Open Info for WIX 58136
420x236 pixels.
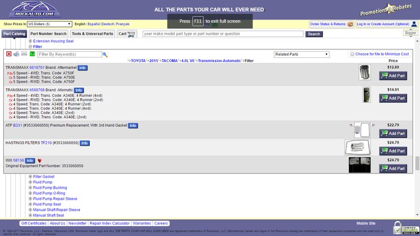click(29, 161)
